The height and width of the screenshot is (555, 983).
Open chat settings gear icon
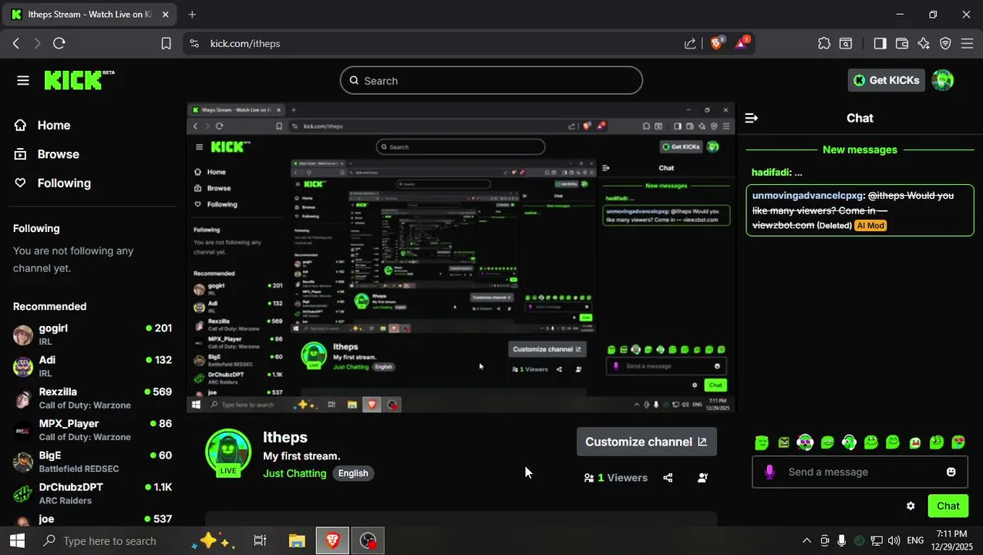(x=911, y=506)
